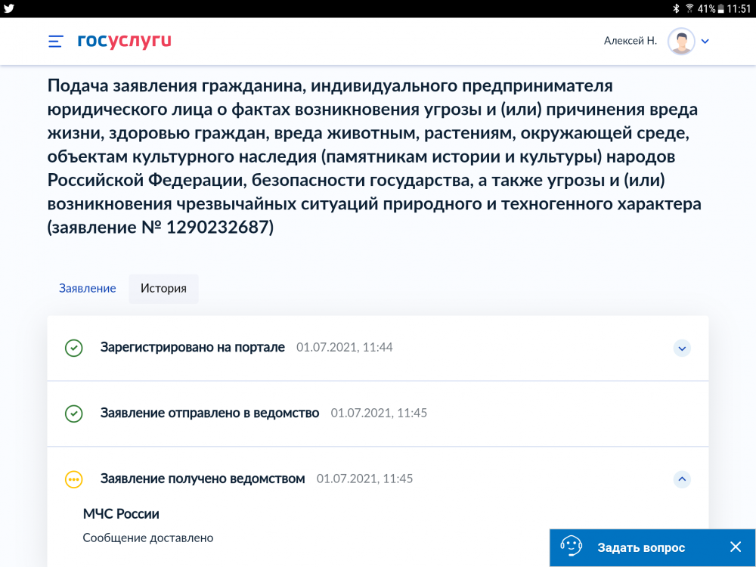Click green checkmark beside Зарегистрировано на портале
The width and height of the screenshot is (756, 567).
click(x=73, y=348)
